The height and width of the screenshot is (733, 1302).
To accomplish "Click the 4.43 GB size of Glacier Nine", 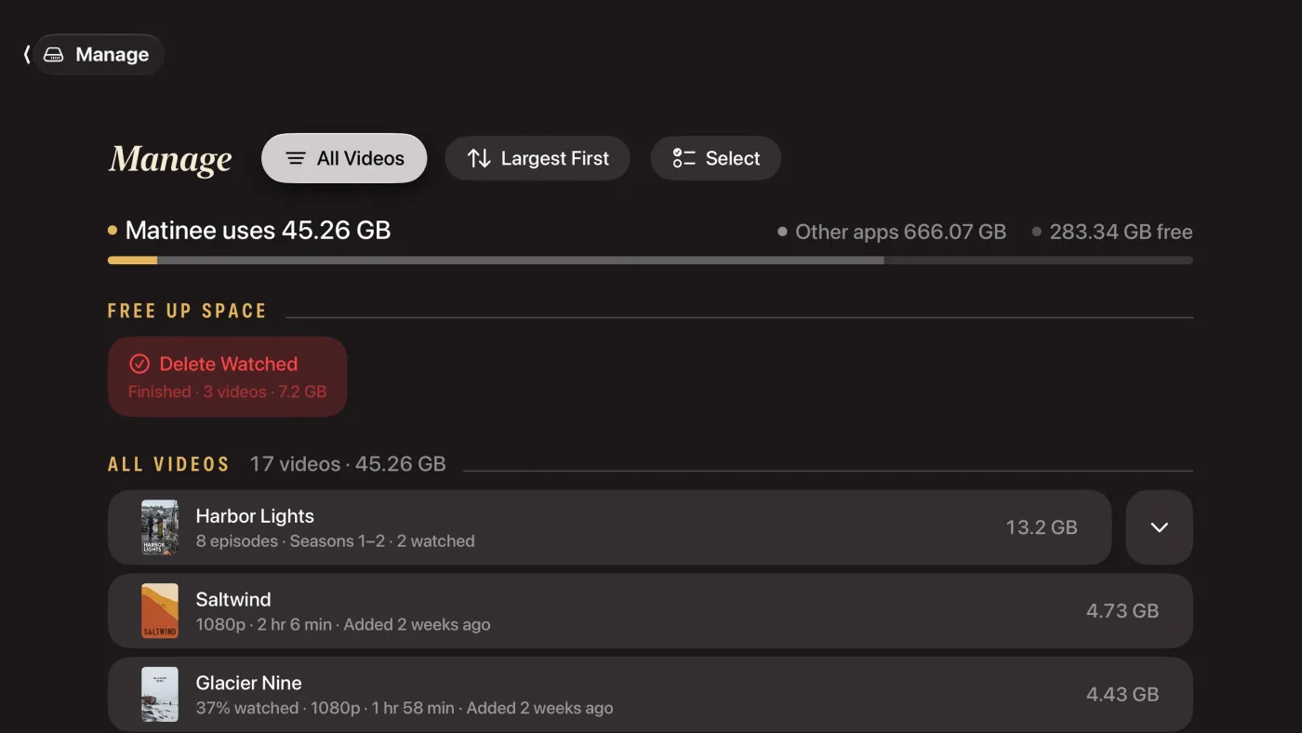I will click(x=1123, y=694).
